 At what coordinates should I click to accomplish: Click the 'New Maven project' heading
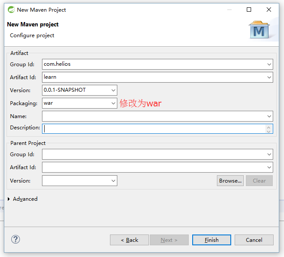(x=33, y=24)
